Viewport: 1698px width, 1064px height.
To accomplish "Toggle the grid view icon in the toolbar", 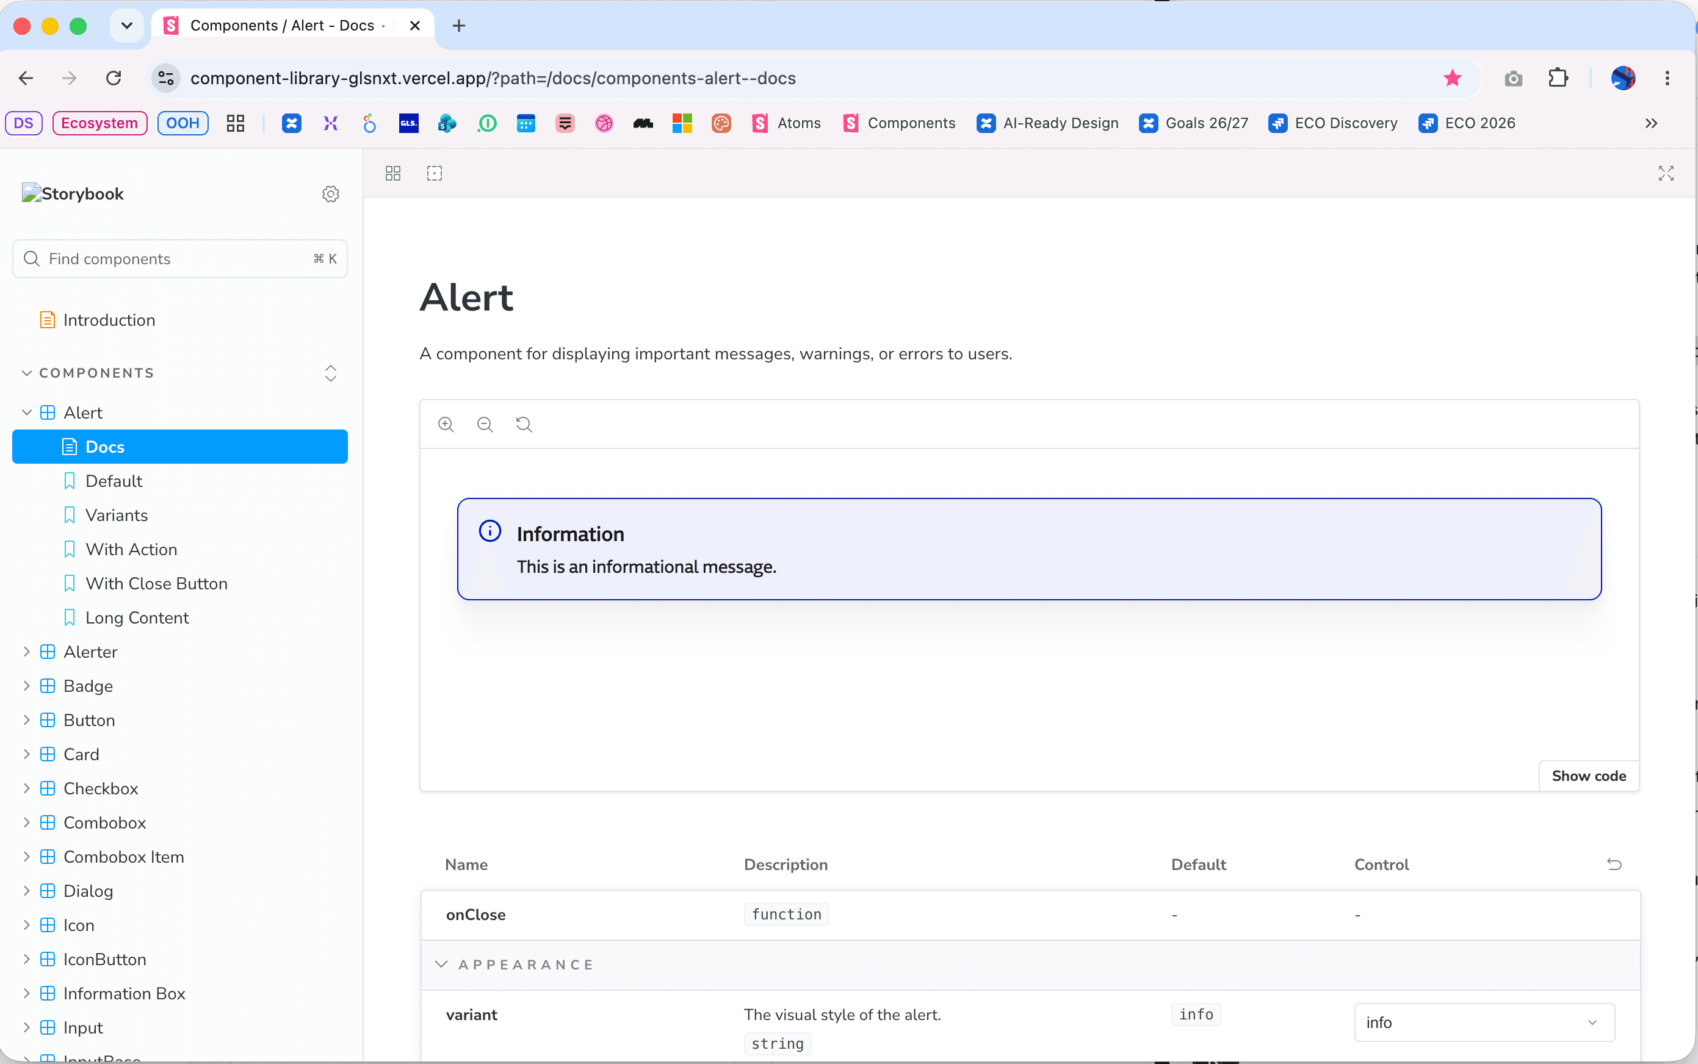I will pyautogui.click(x=393, y=173).
